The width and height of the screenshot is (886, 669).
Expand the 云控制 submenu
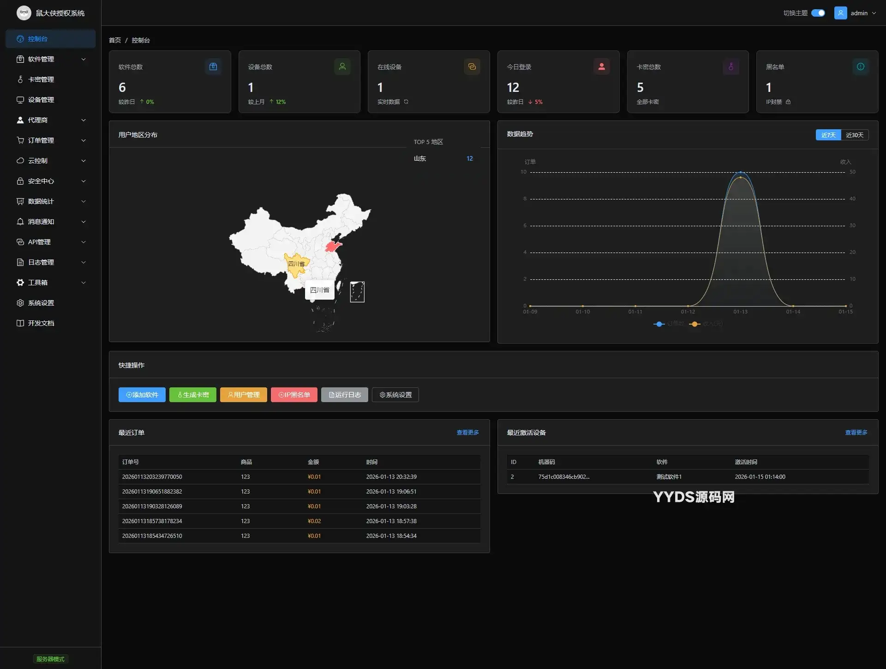(51, 161)
